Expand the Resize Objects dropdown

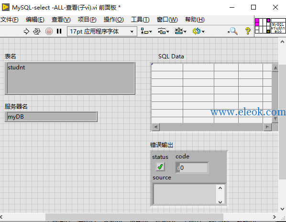point(180,32)
